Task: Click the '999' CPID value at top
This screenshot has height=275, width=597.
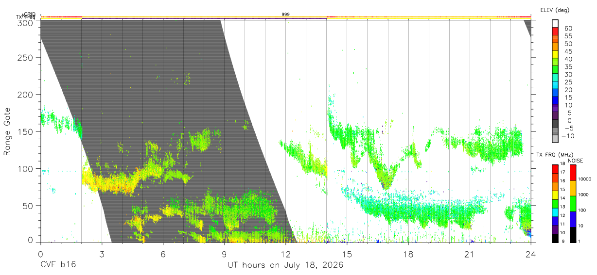Action: (x=286, y=15)
